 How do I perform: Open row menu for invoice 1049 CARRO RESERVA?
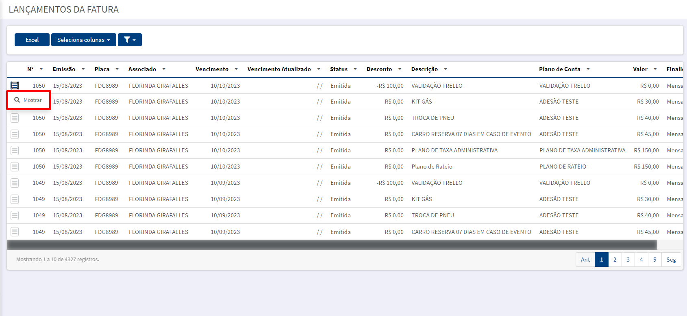pyautogui.click(x=15, y=232)
